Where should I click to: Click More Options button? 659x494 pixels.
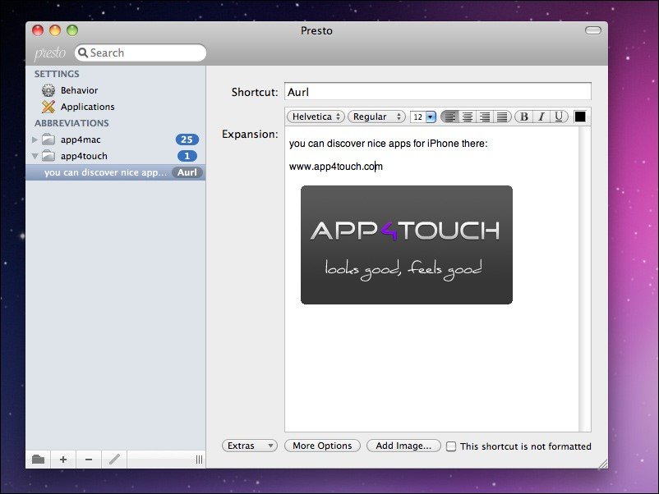click(x=322, y=446)
